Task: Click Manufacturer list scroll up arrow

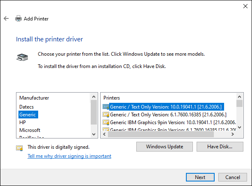Action: pos(94,97)
